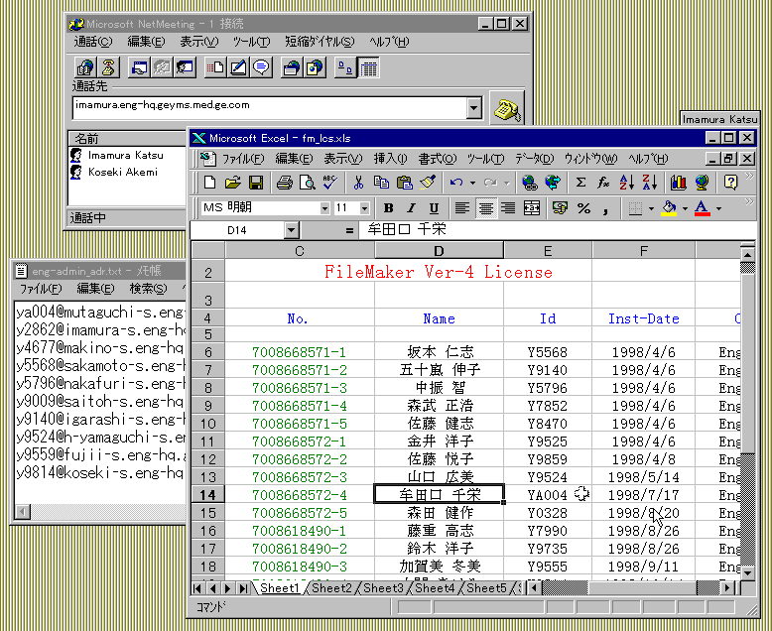Click the NetMeeting 名前 column header
Screen dimensions: 772x631
127,138
